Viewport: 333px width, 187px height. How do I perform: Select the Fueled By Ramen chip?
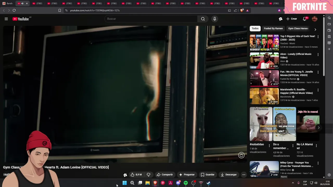[x=273, y=28]
